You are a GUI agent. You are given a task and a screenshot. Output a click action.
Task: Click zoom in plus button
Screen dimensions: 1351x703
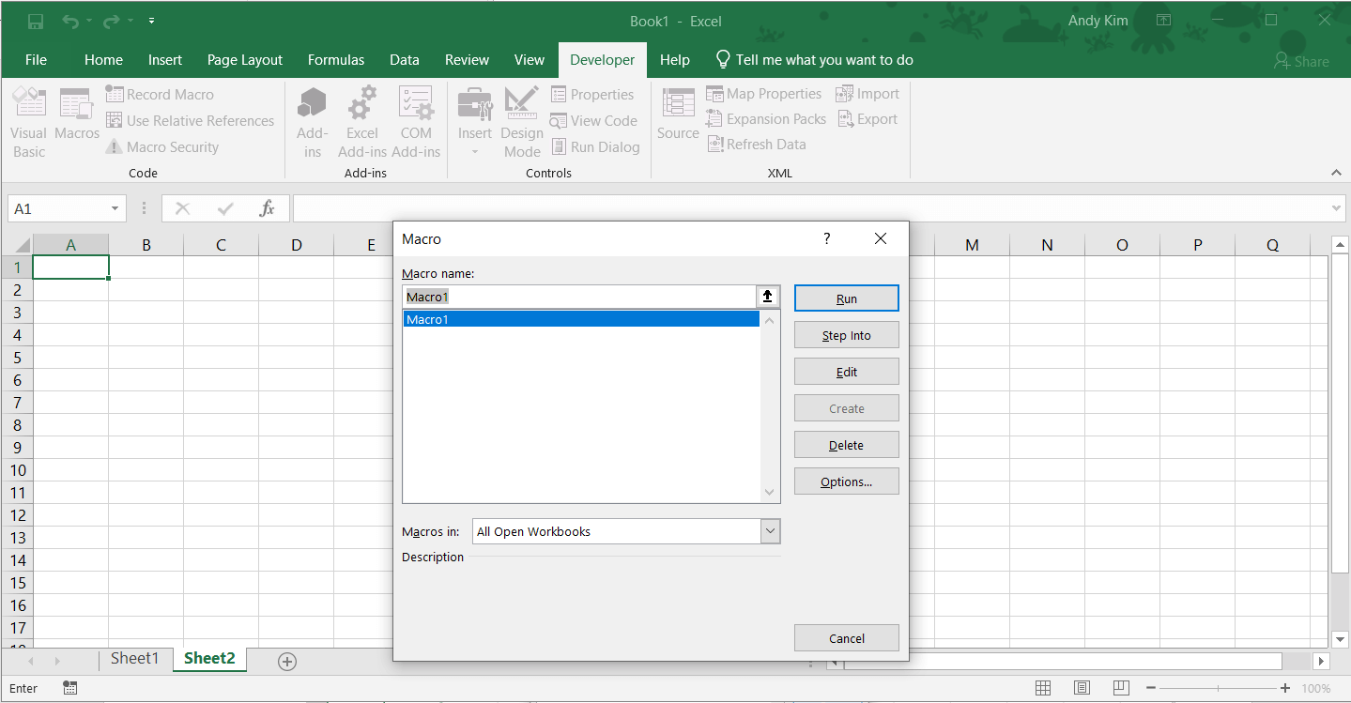pos(1285,688)
